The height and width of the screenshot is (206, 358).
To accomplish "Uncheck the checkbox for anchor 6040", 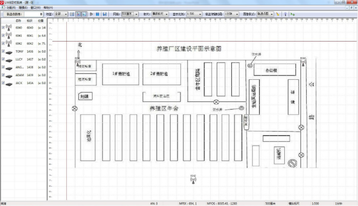I will 3,28.
